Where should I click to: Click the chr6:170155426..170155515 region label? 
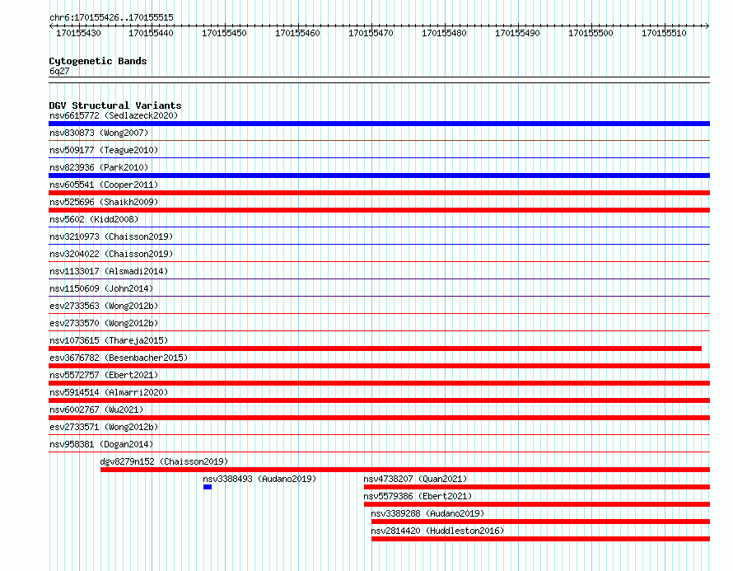[111, 17]
